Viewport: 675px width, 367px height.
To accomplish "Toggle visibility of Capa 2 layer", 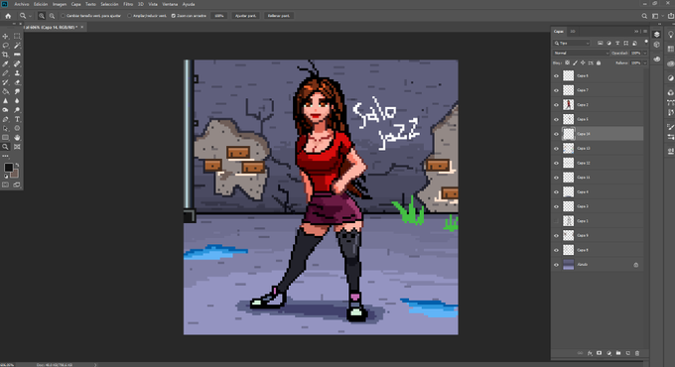I will tap(556, 105).
